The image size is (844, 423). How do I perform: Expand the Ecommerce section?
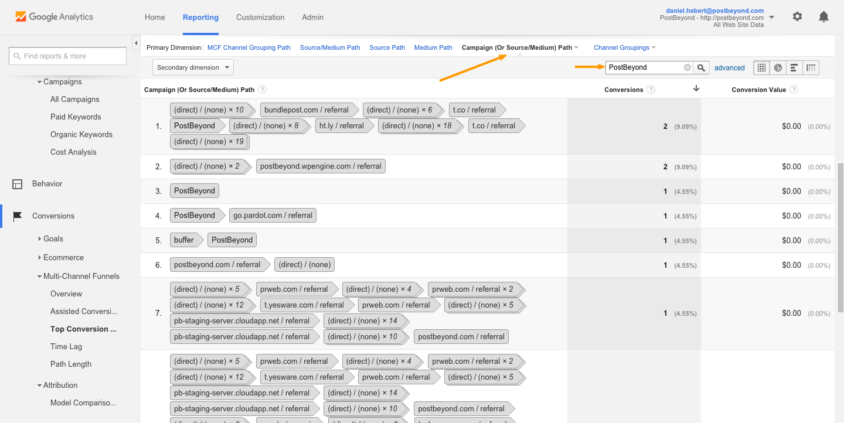(x=39, y=258)
